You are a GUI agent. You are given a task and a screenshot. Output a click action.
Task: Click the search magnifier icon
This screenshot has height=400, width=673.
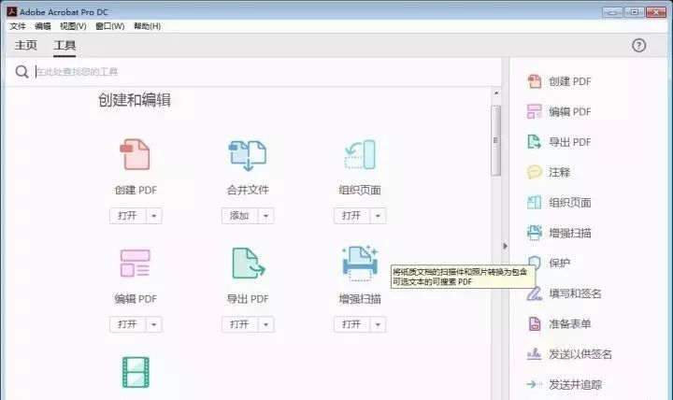coord(21,71)
